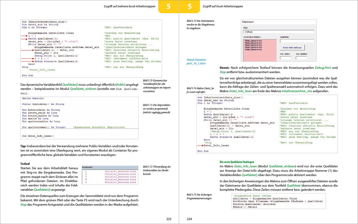Click 'Dim spaltenzaehler As Long' code line

click(x=41, y=121)
